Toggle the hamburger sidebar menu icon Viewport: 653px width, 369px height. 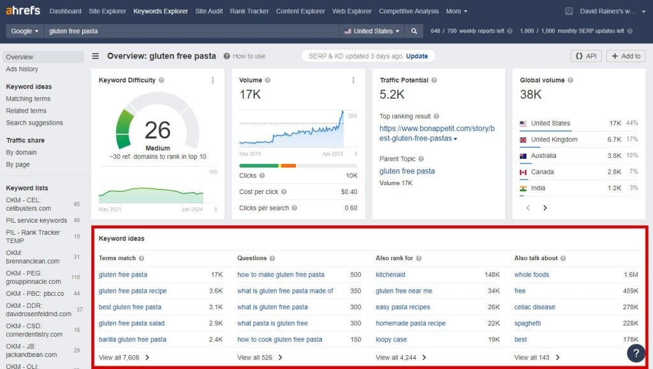click(x=96, y=56)
